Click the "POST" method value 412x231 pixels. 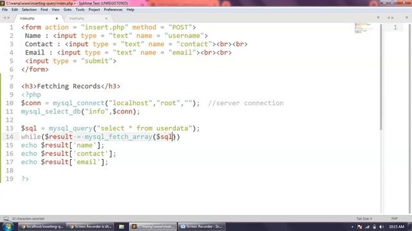180,27
